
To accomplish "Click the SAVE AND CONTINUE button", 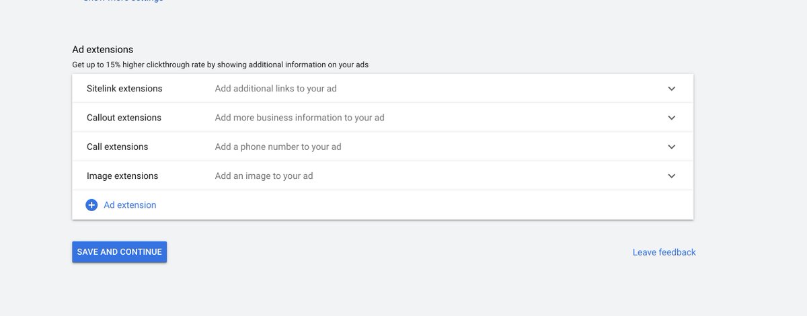I will coord(120,252).
